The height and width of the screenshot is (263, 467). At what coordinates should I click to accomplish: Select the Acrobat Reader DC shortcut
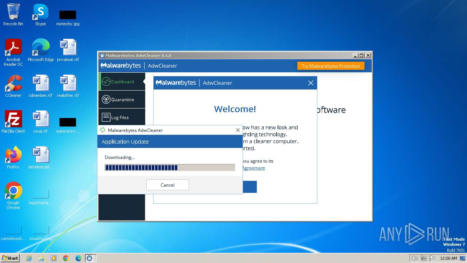coord(13,53)
